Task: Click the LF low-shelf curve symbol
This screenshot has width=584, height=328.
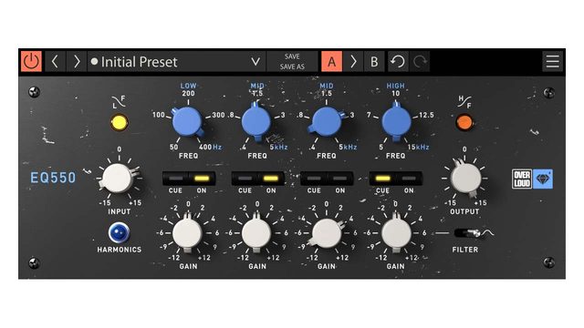Action: (119, 101)
